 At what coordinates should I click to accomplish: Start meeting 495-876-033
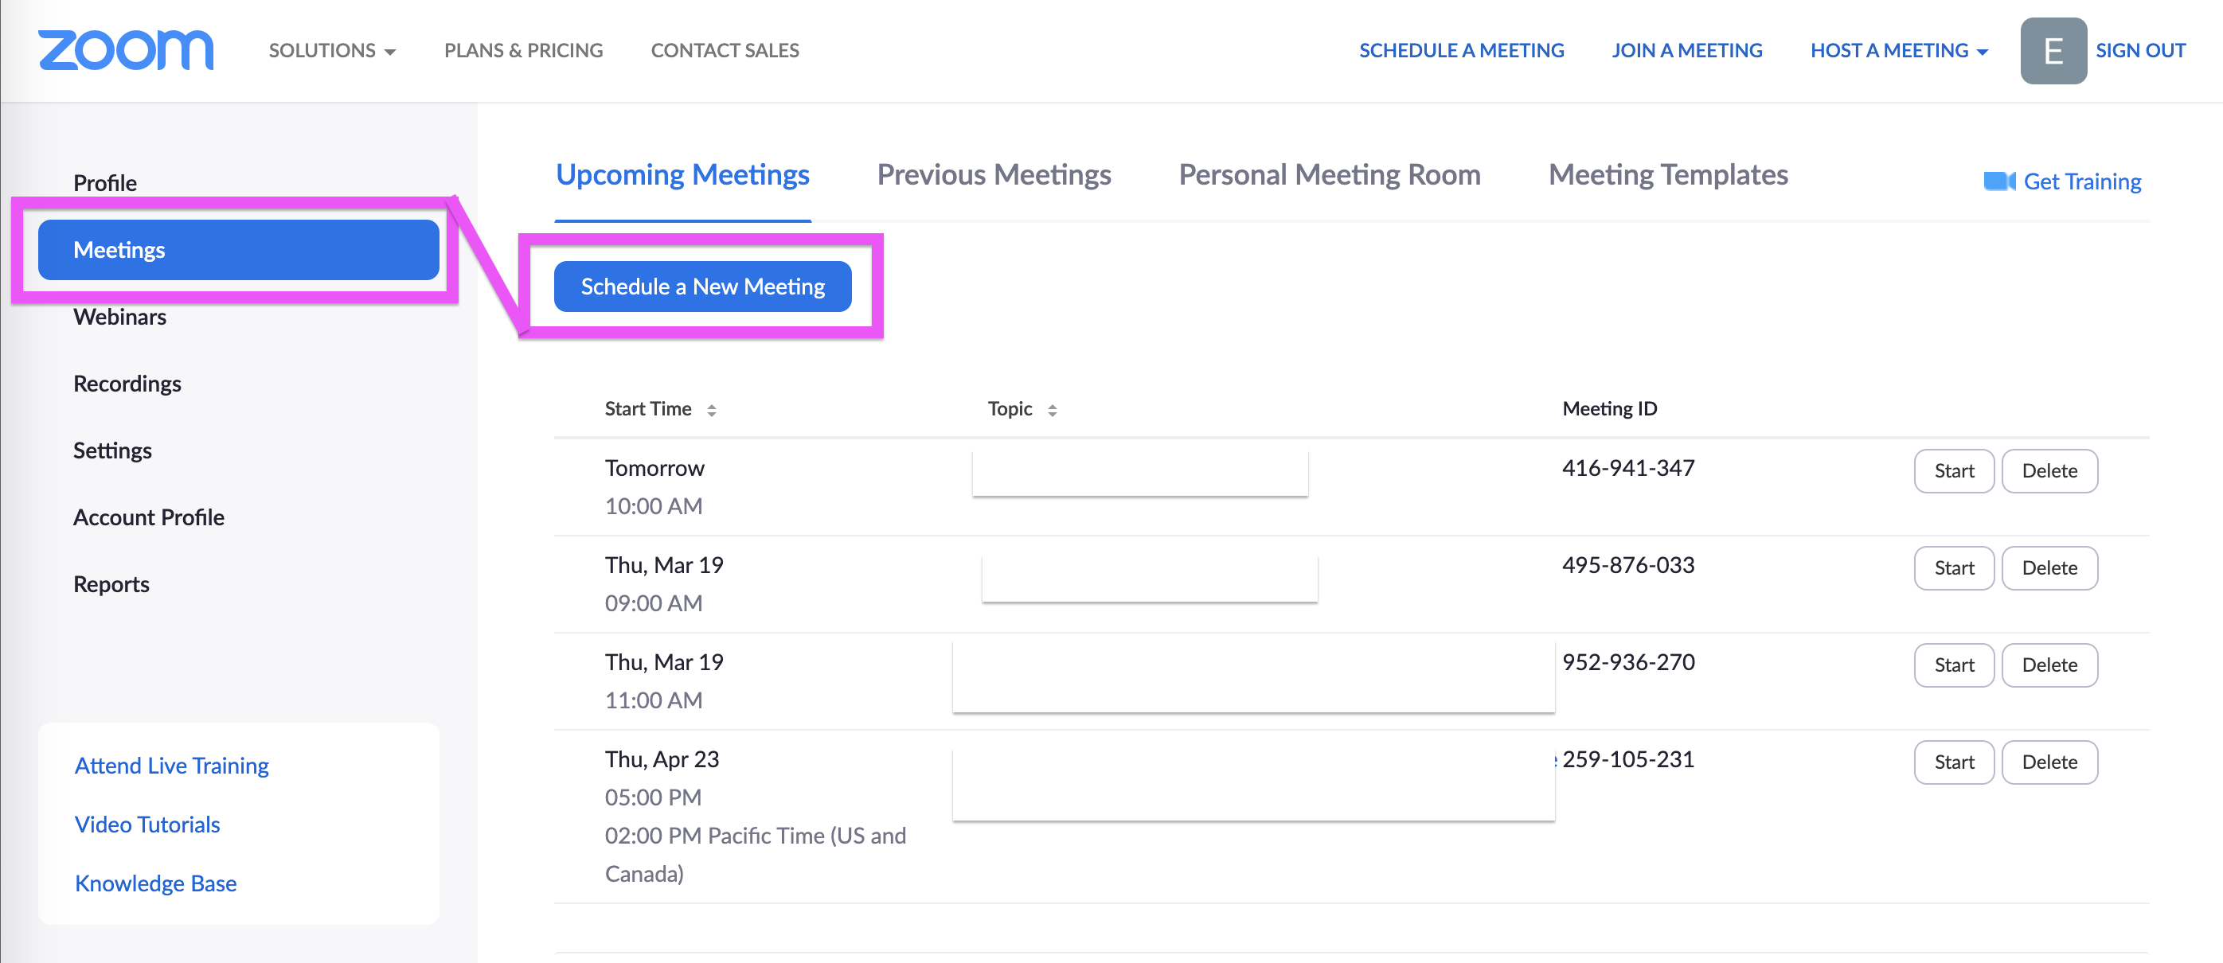click(x=1954, y=567)
